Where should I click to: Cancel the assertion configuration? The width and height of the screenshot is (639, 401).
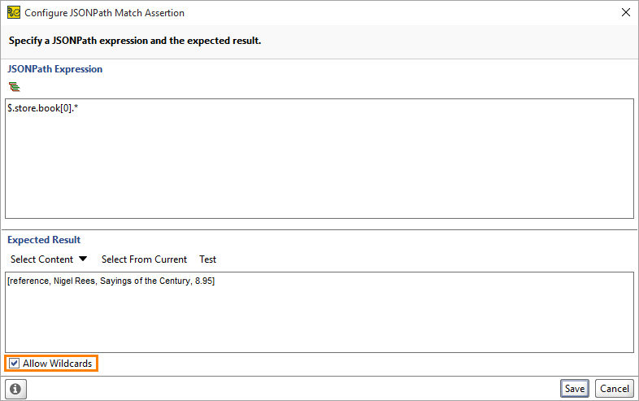[615, 389]
